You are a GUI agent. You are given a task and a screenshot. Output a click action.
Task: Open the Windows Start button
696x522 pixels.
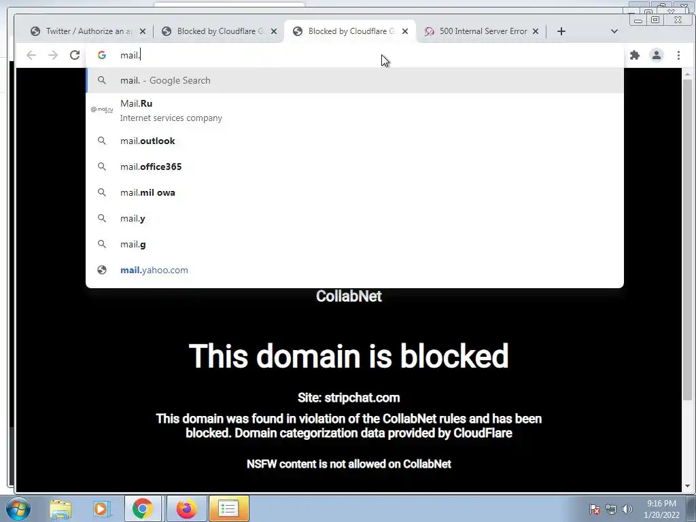click(x=18, y=508)
